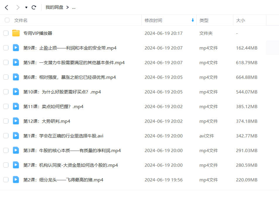The image size is (279, 199).
Task: Open 我的网盘 breadcrumb link
Action: pos(54,7)
